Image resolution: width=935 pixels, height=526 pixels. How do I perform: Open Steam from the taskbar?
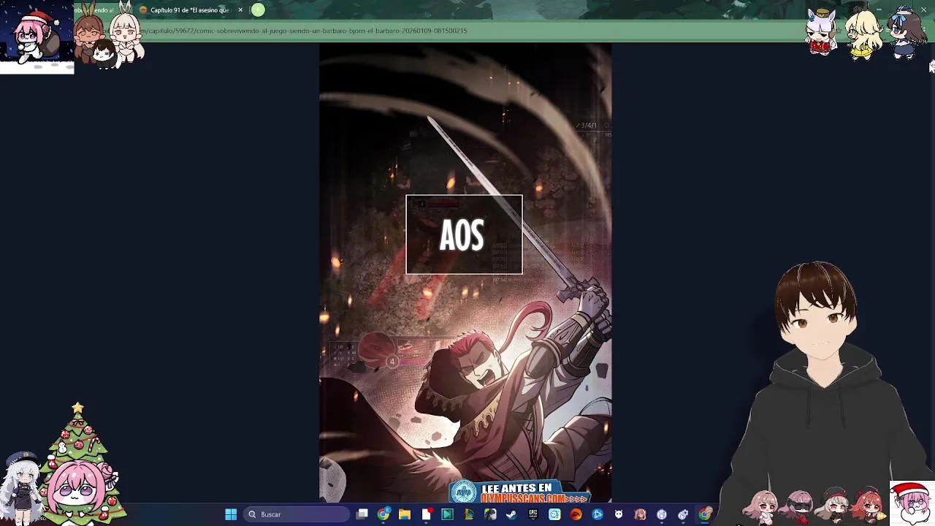click(511, 514)
